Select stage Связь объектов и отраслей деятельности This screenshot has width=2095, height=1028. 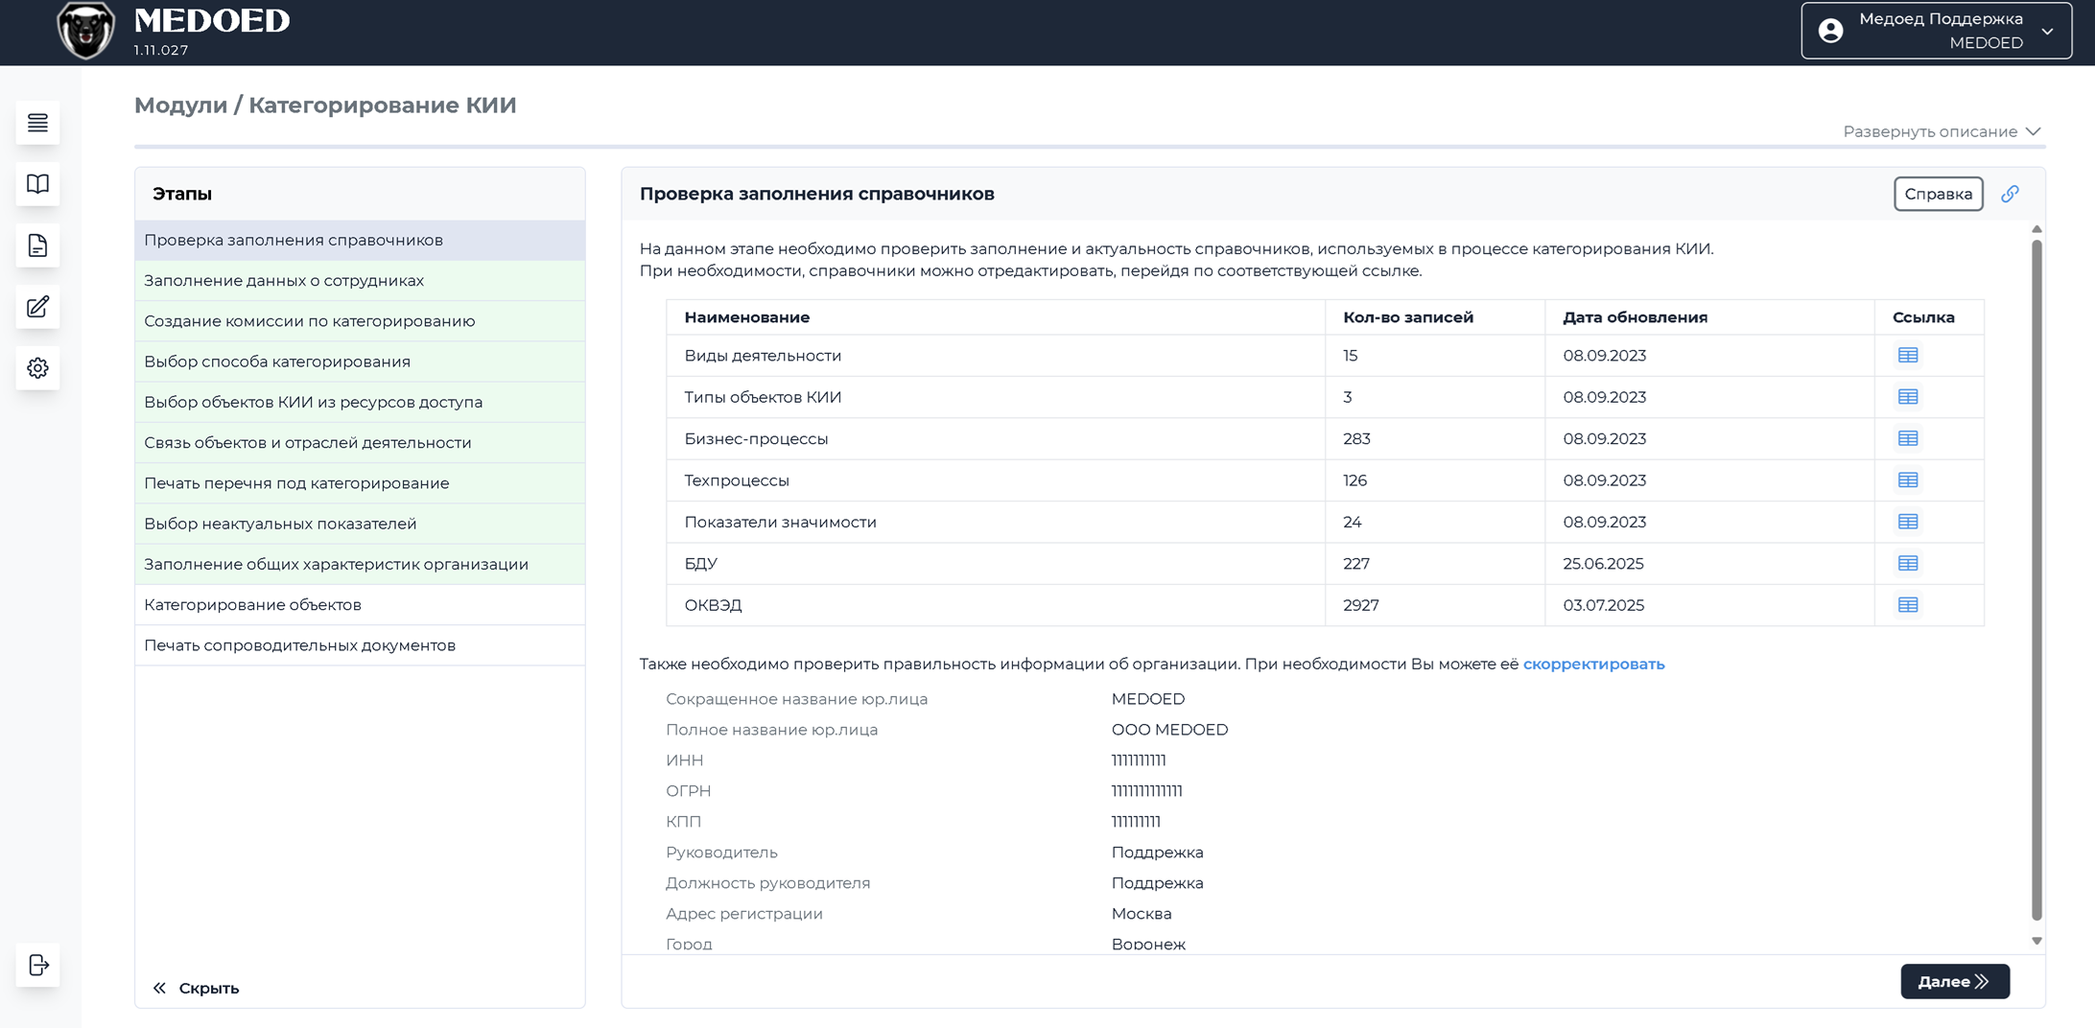pos(360,442)
